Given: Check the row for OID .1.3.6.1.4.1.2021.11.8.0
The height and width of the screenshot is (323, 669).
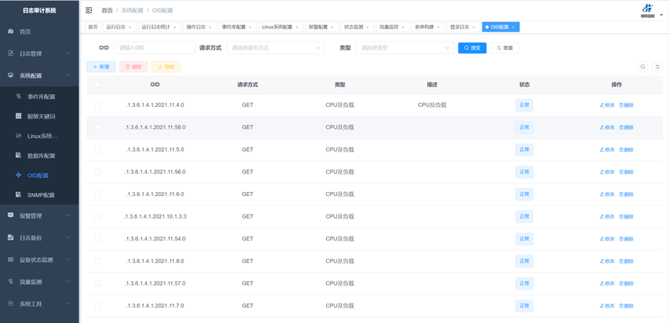Looking at the screenshot, I should [x=98, y=261].
